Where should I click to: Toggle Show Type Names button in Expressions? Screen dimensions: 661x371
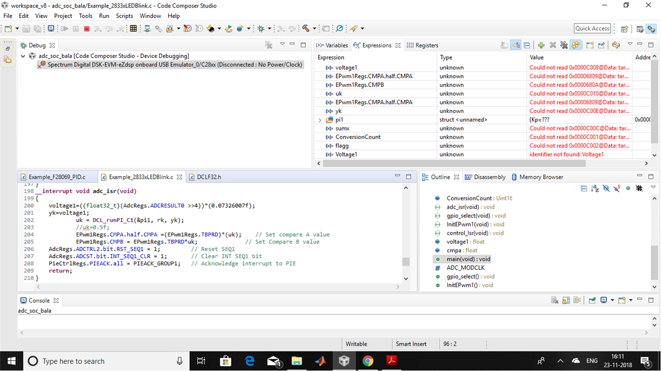(x=505, y=45)
